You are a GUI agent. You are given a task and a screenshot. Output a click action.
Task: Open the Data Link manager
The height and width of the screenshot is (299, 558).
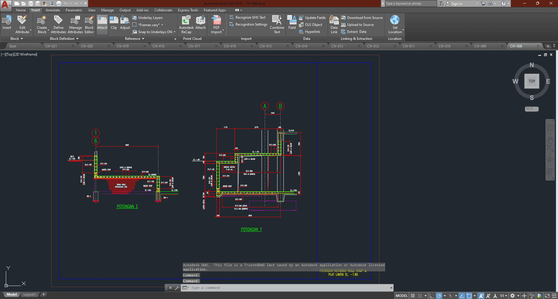pyautogui.click(x=334, y=24)
